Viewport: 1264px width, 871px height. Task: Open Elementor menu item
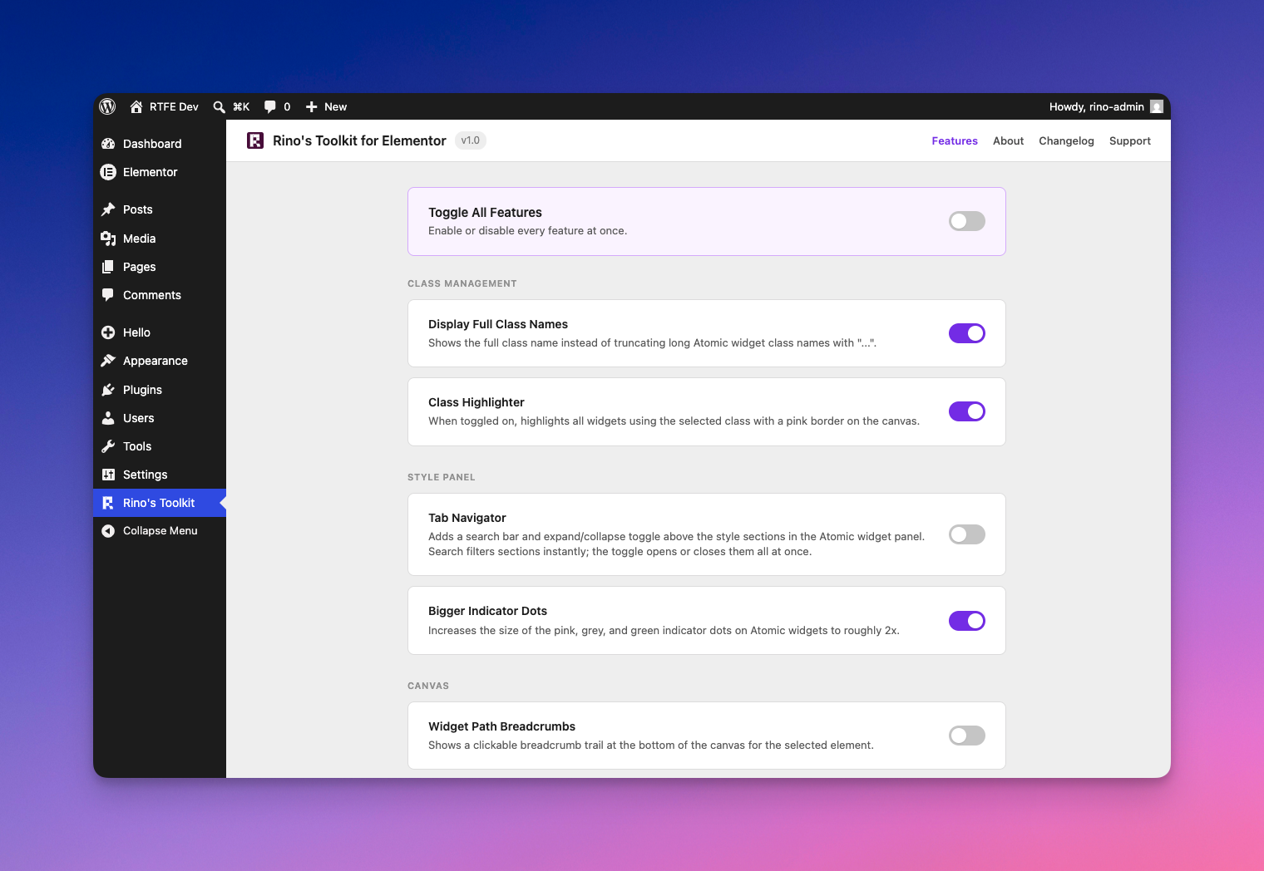point(160,172)
